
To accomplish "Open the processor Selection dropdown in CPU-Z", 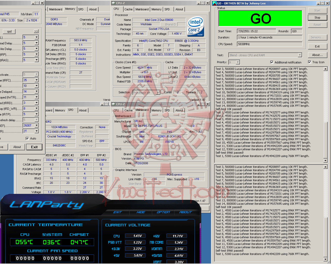I will (x=158, y=93).
